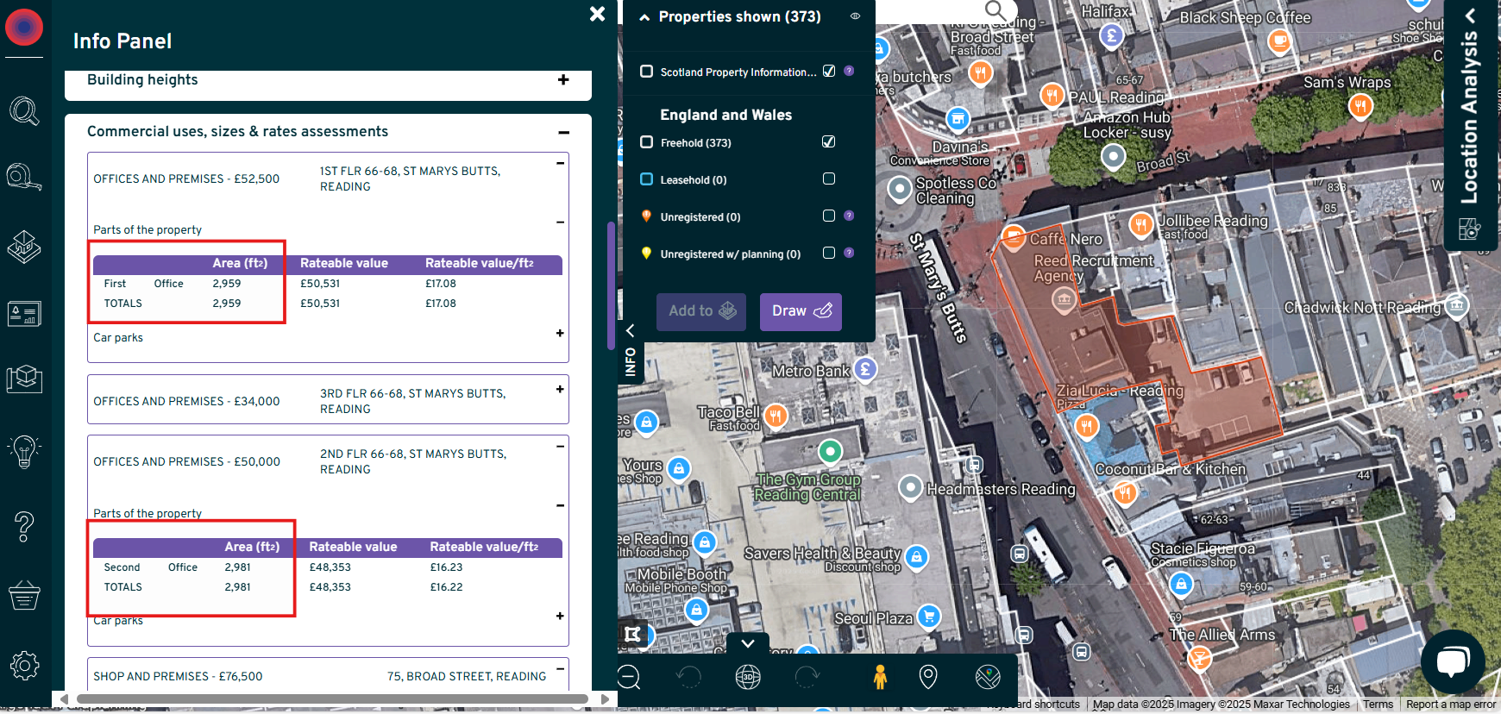This screenshot has height=714, width=1501.
Task: Open the chat support bubble
Action: tap(1453, 662)
